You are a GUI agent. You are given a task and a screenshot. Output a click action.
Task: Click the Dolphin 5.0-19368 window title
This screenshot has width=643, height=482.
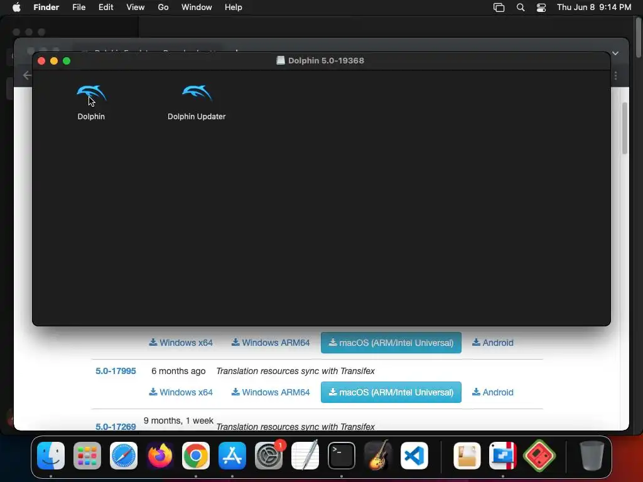326,61
